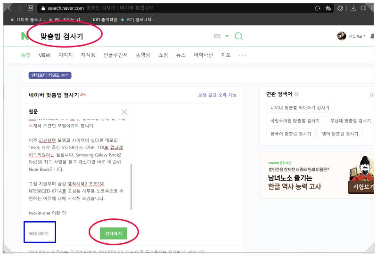This screenshot has width=377, height=256.
Task: Open the 네이버 블로그 bookmark
Action: [x=28, y=19]
